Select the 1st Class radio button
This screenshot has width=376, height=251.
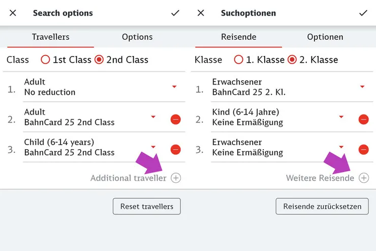(45, 60)
